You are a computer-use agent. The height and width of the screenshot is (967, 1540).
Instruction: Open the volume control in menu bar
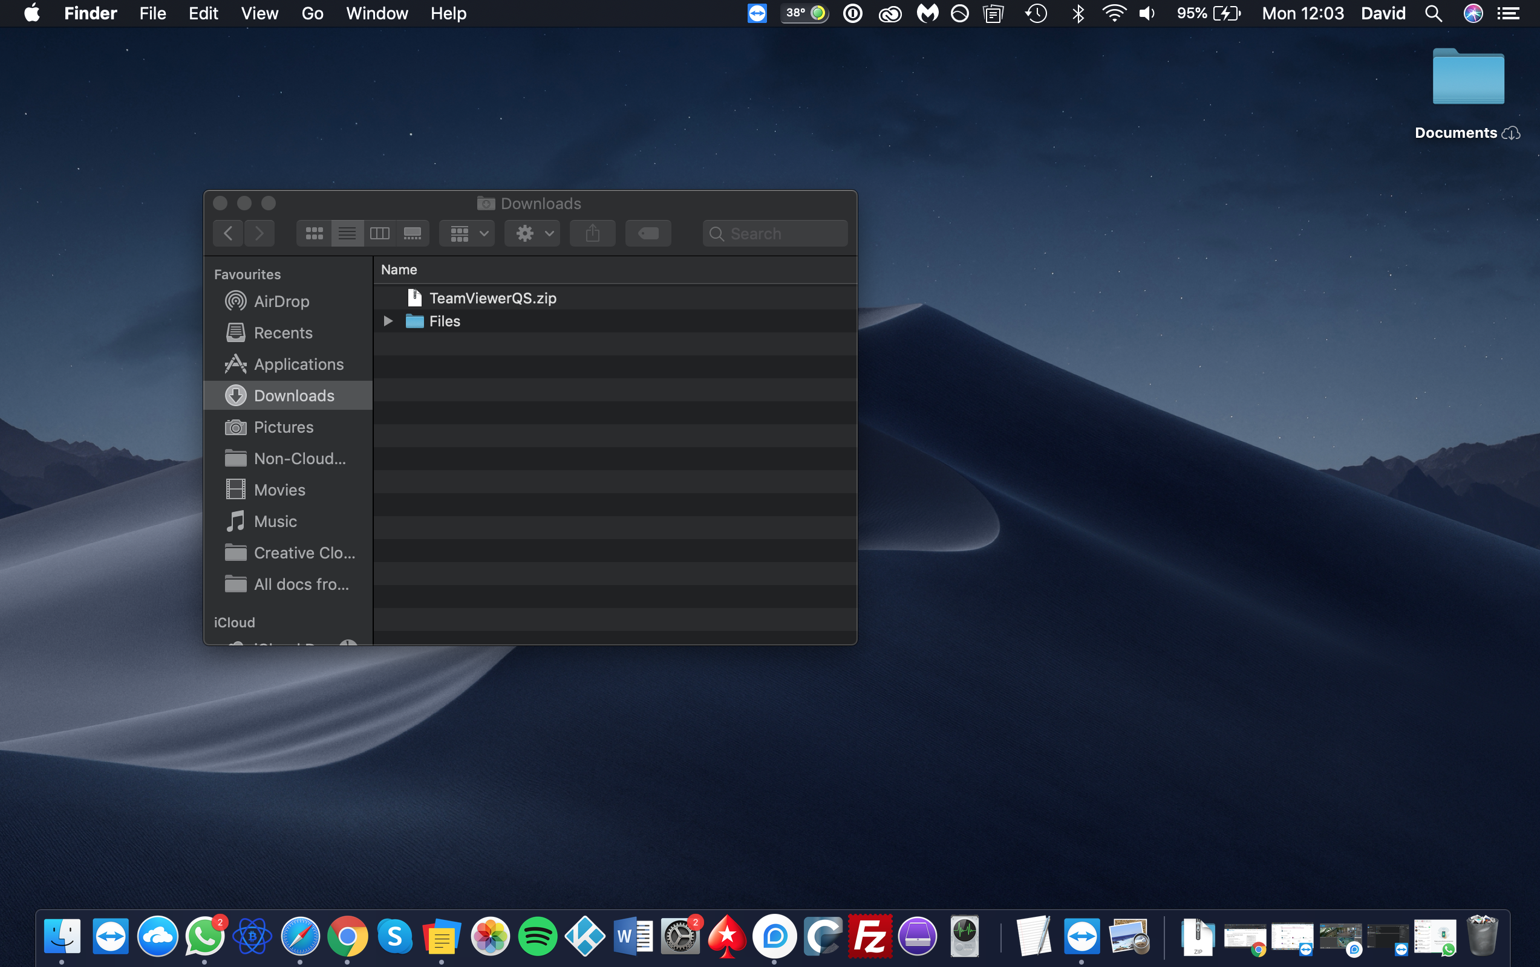pyautogui.click(x=1147, y=13)
